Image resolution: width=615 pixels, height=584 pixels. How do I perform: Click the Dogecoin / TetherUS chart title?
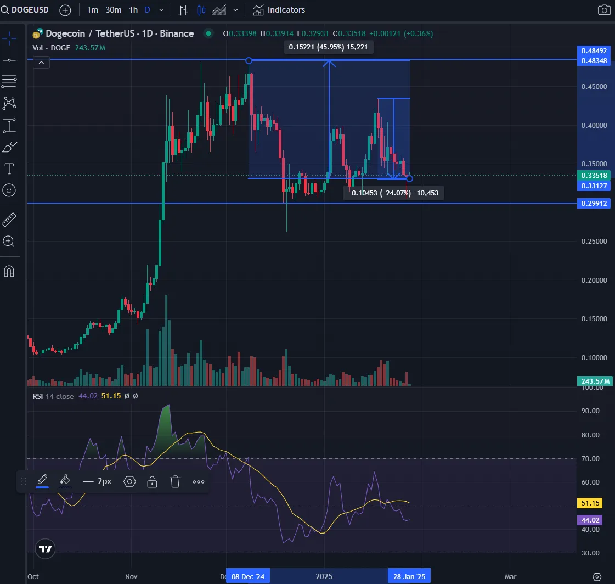click(120, 33)
